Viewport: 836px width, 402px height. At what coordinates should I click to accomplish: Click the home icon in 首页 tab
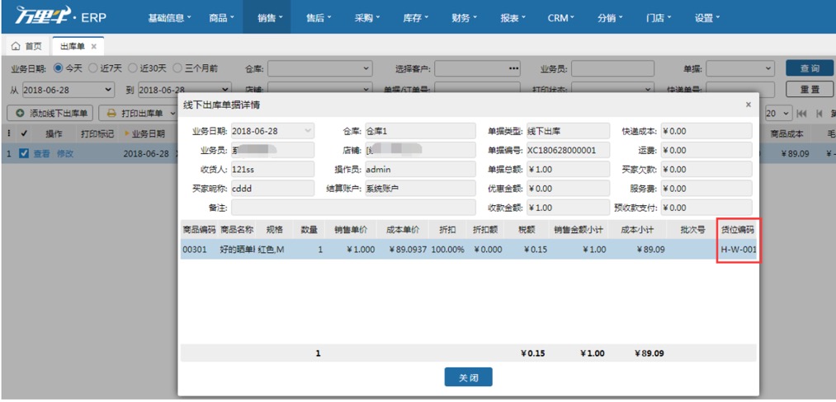point(16,46)
